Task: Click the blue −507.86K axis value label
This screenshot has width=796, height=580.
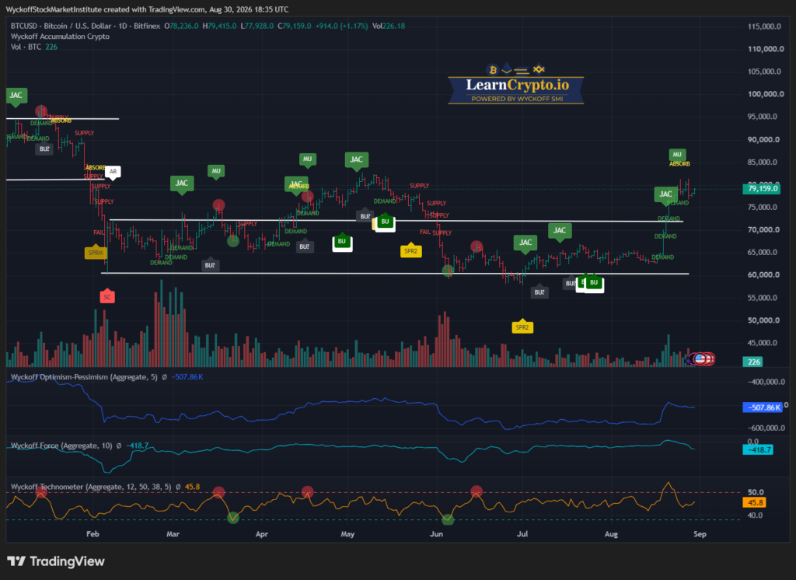Action: [x=763, y=407]
